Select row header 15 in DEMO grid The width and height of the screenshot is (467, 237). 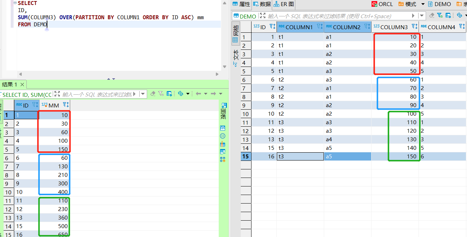[246, 156]
